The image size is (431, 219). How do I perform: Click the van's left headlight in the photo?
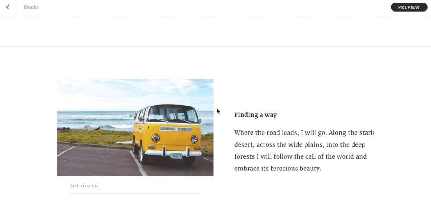(156, 138)
